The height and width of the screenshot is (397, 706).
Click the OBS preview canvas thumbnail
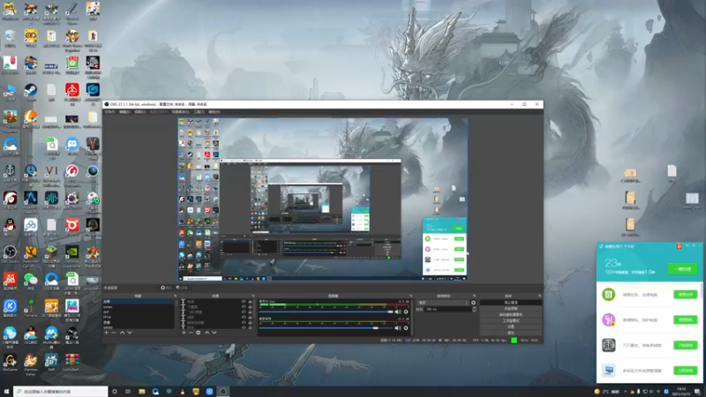pyautogui.click(x=322, y=199)
